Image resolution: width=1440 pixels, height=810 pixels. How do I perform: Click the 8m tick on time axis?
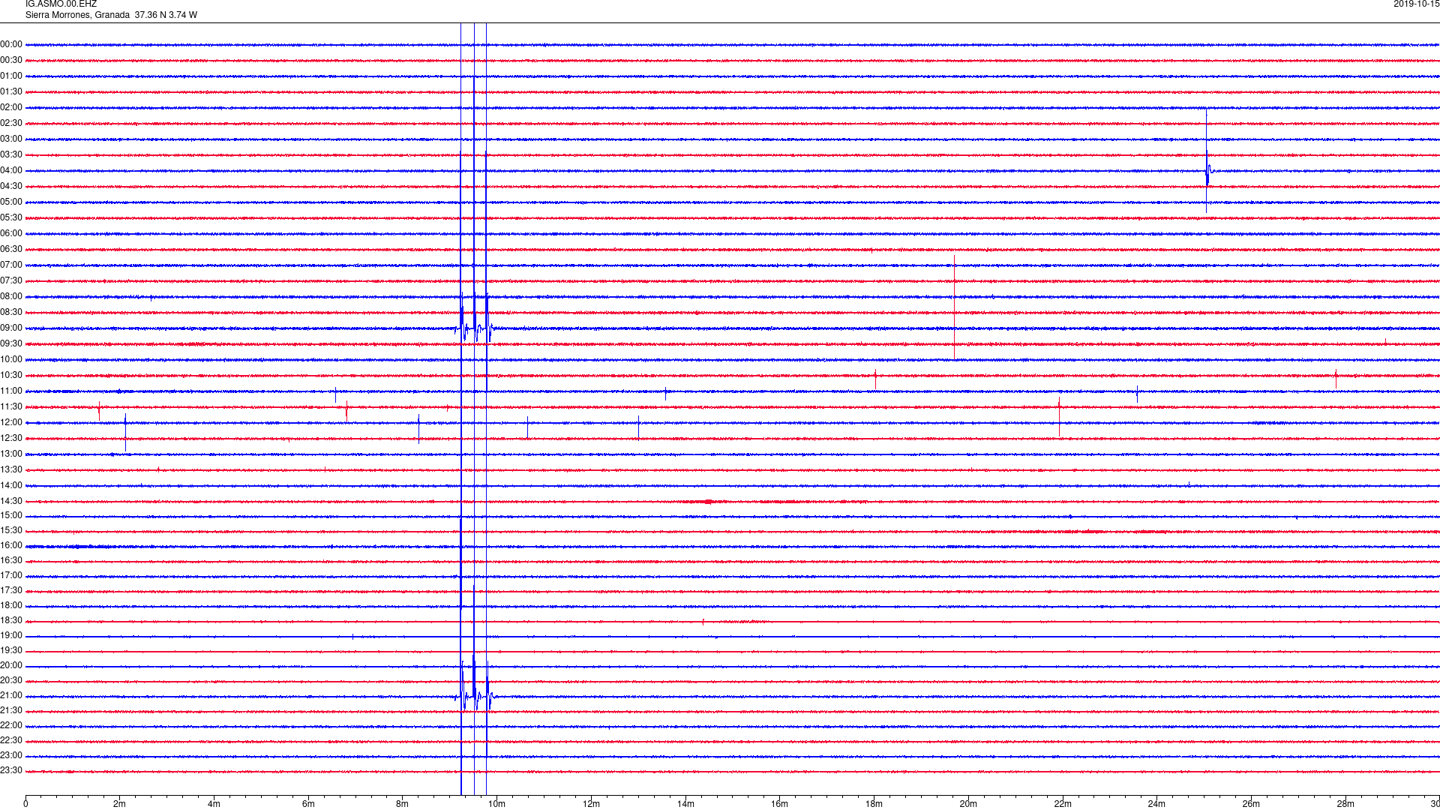pyautogui.click(x=403, y=804)
